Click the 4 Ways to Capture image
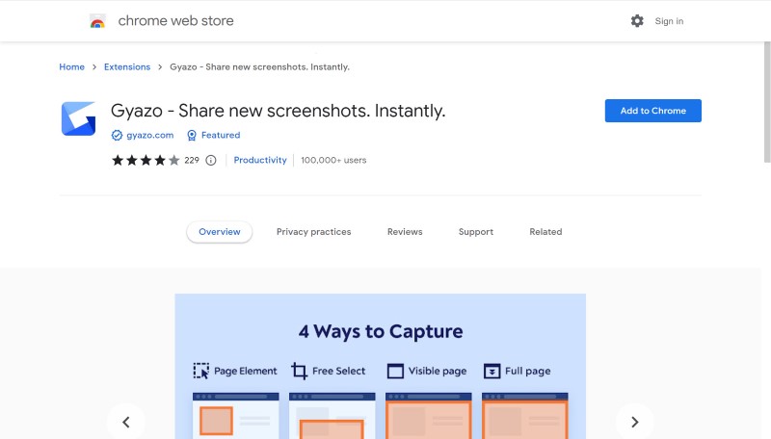Viewport: 771px width, 439px height. (x=380, y=367)
